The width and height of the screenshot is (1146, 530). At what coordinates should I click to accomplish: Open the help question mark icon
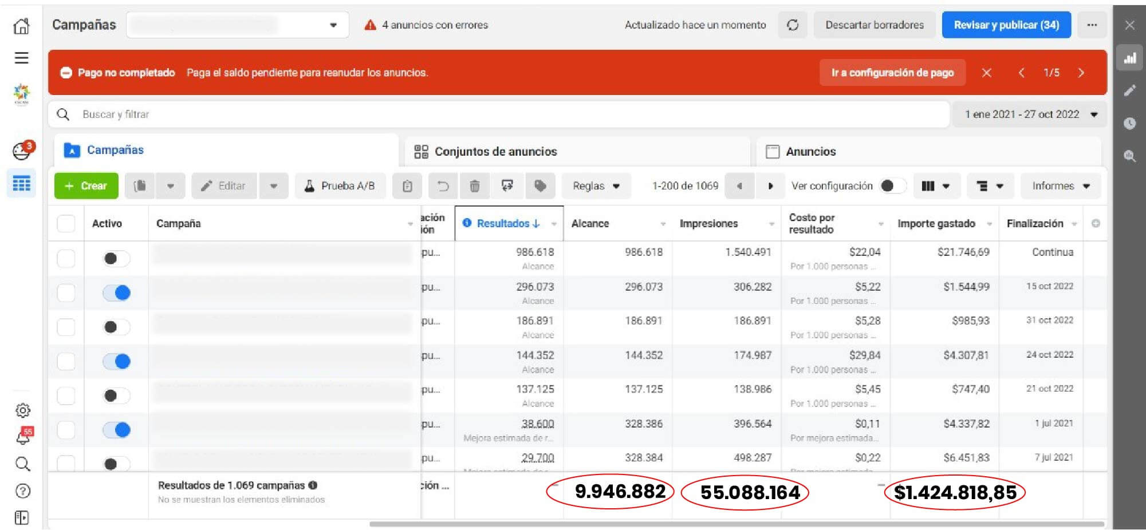click(x=22, y=491)
